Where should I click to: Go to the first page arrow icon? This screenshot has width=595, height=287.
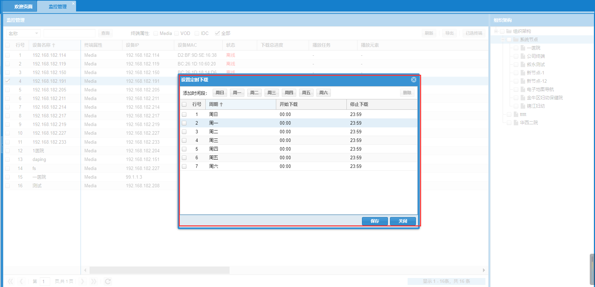click(x=11, y=281)
